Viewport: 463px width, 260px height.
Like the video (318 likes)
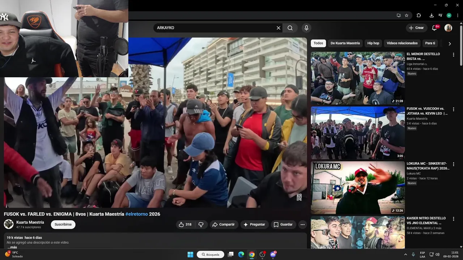click(x=186, y=225)
